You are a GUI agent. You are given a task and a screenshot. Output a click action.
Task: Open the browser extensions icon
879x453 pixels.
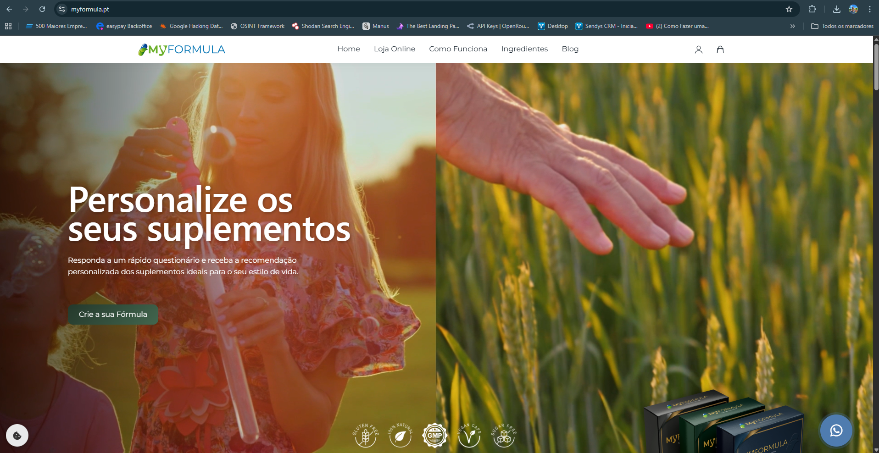point(812,9)
